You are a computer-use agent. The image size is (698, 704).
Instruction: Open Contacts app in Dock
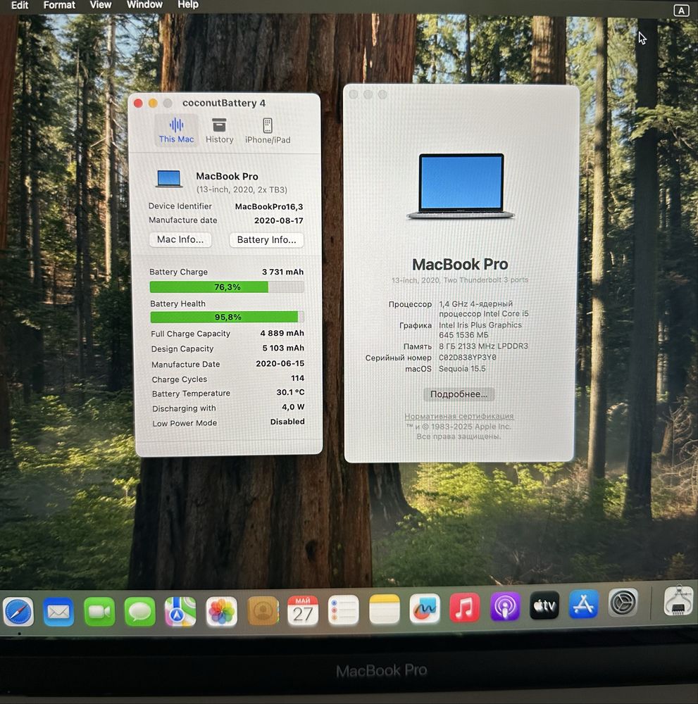[x=263, y=611]
